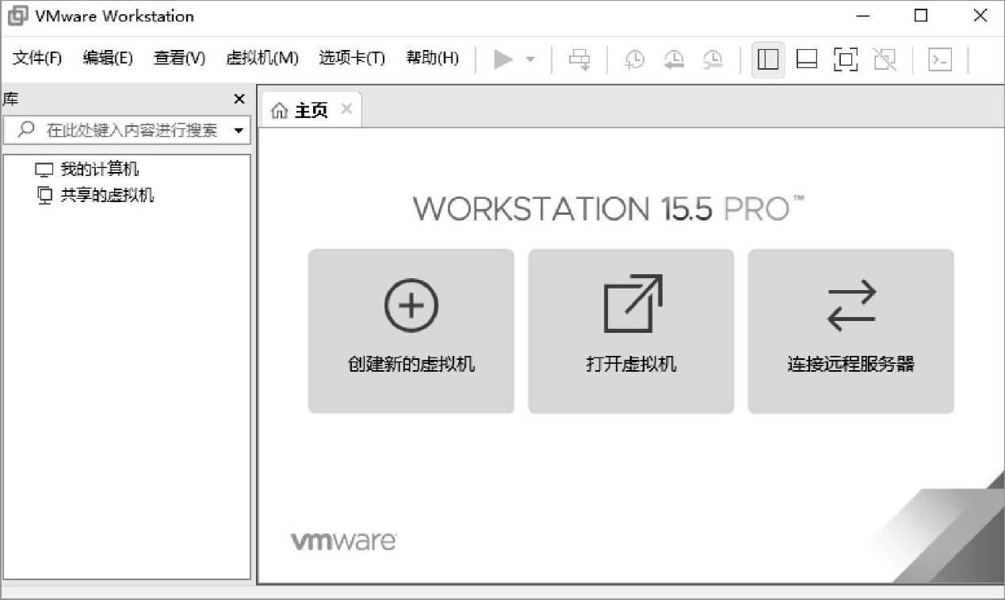Screen dimensions: 1005x600
Task: Toggle the thumbnail bar view icon
Action: 807,59
